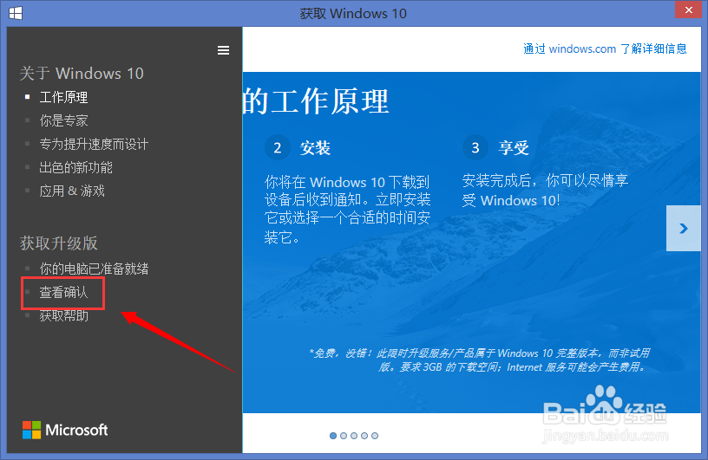Follow the windows.com 了解详细信息 link
The image size is (708, 460).
[x=605, y=49]
